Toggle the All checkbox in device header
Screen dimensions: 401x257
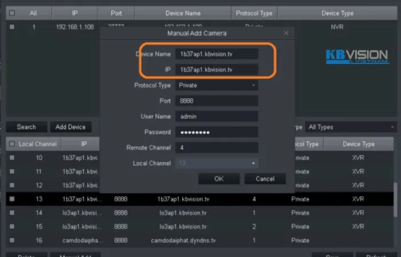pyautogui.click(x=12, y=13)
